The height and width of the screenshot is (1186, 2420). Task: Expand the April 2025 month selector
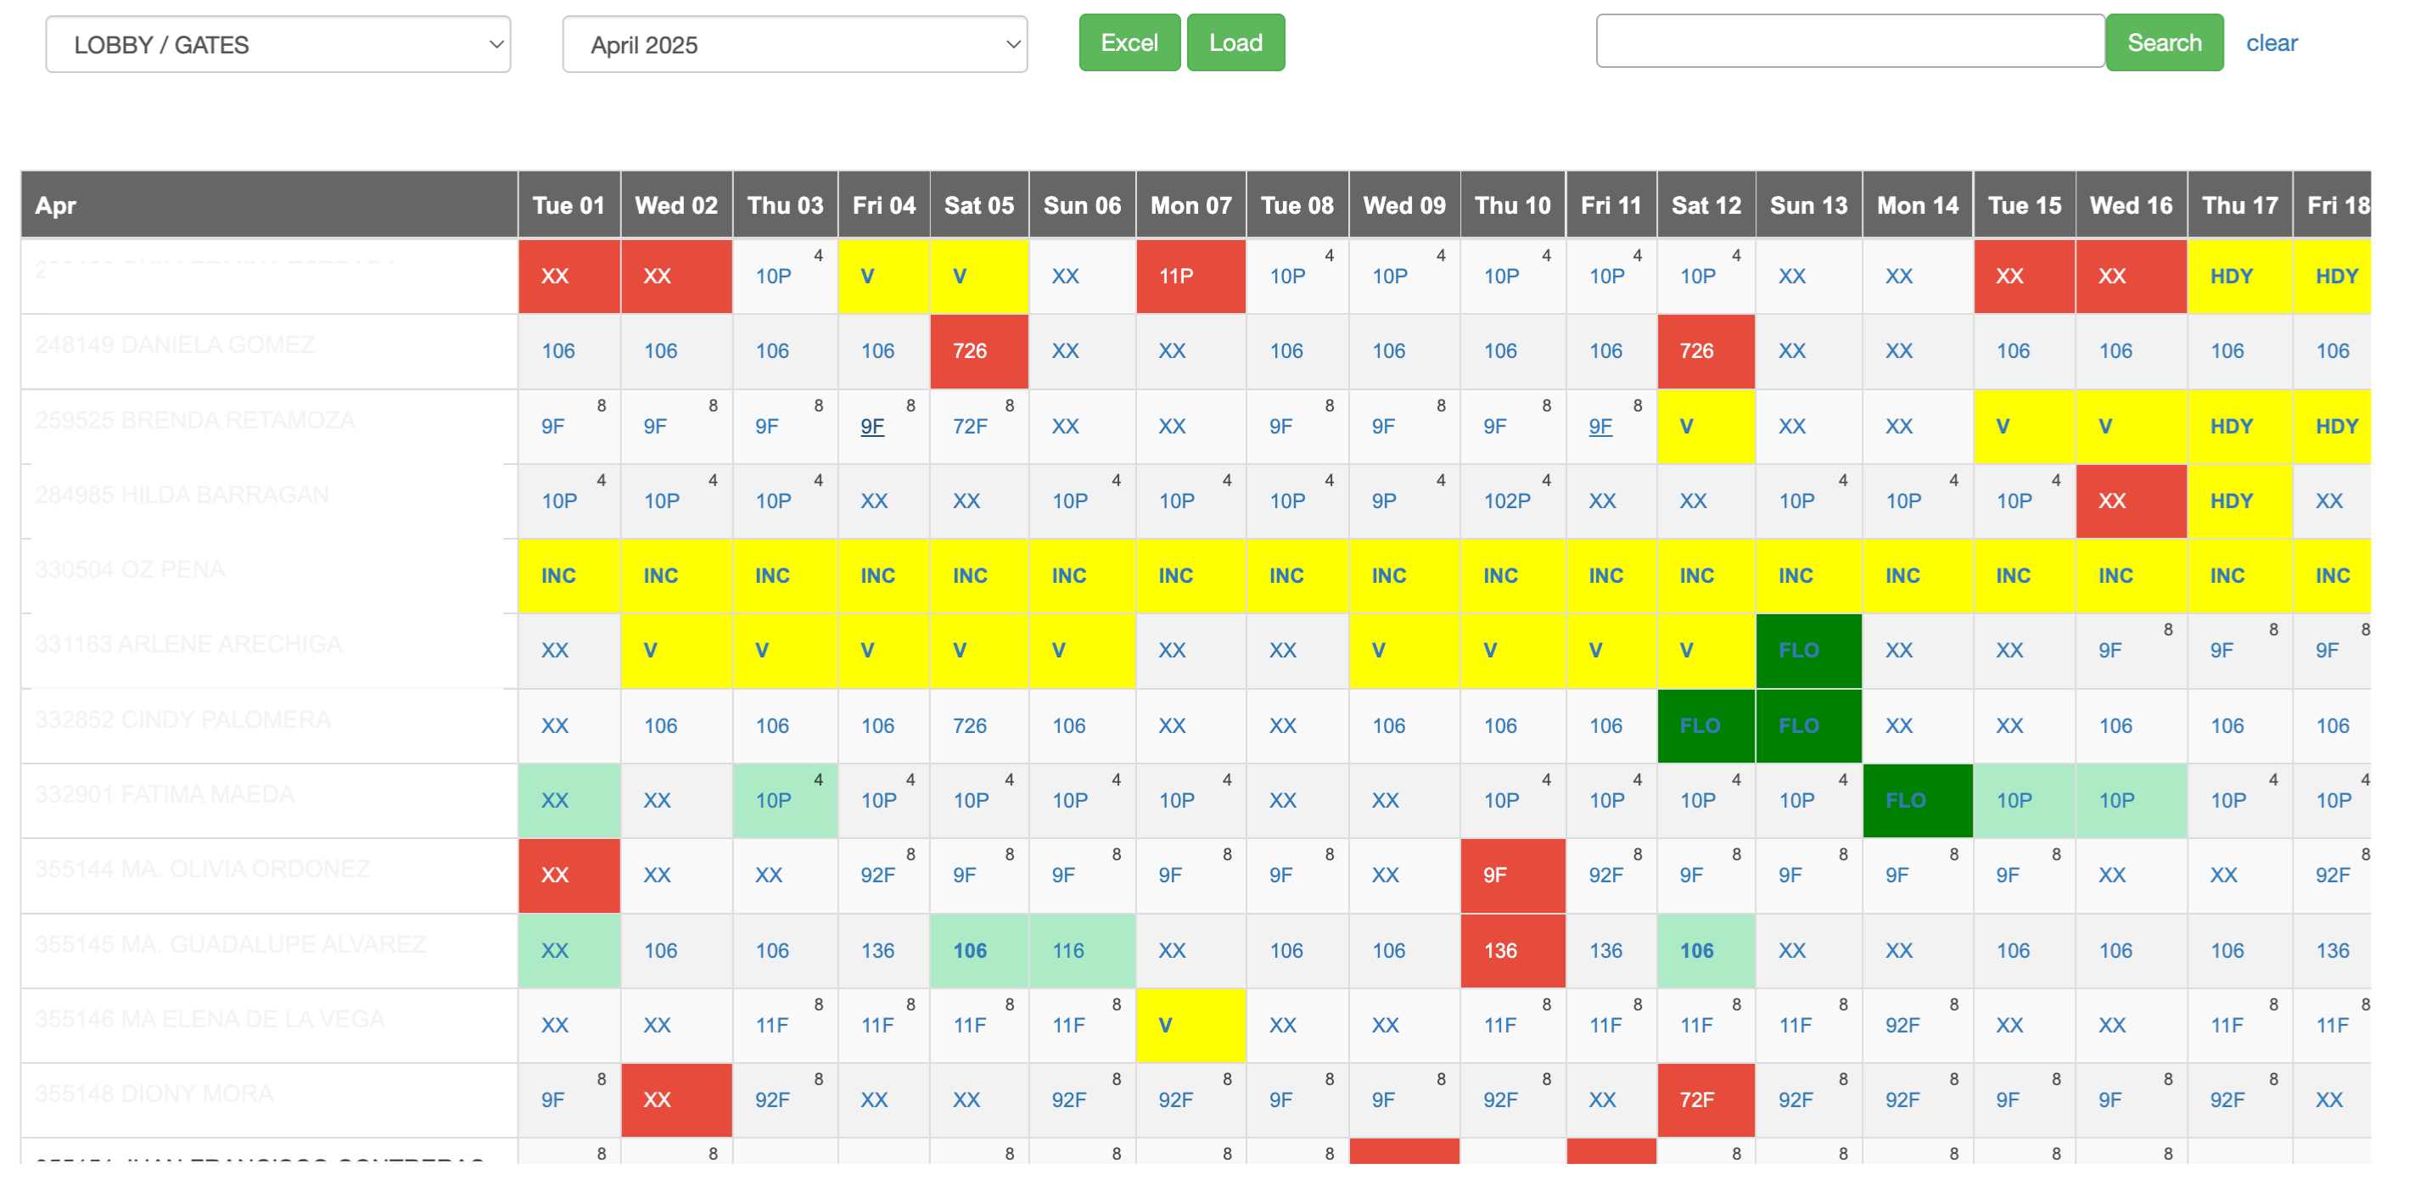[x=794, y=44]
